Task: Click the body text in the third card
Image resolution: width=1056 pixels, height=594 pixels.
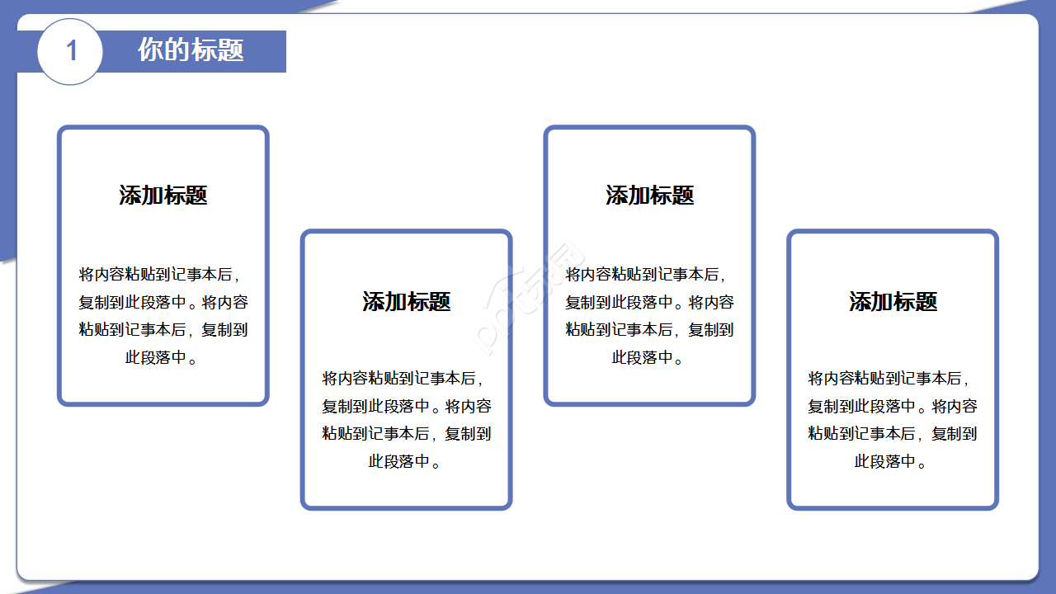Action: click(648, 316)
